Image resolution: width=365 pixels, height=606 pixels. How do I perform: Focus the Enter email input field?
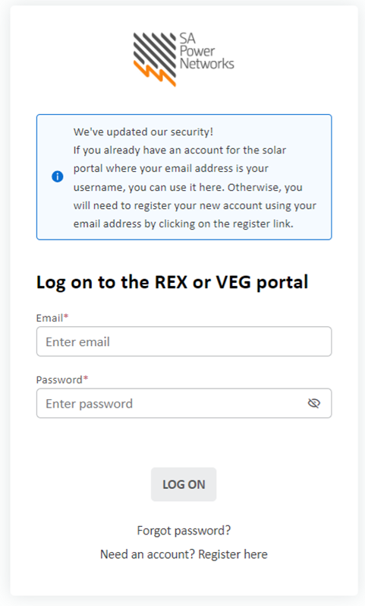pyautogui.click(x=184, y=341)
